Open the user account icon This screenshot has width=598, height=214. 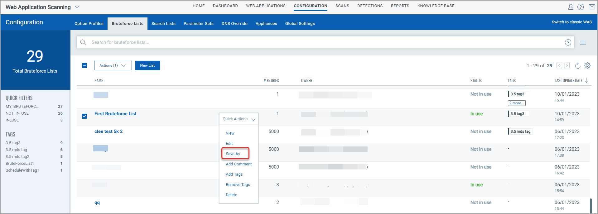[571, 7]
